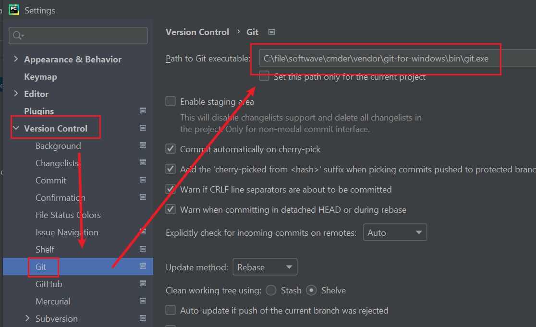Click the project-level icon on the selected Git row
The height and width of the screenshot is (327, 536).
point(143,266)
